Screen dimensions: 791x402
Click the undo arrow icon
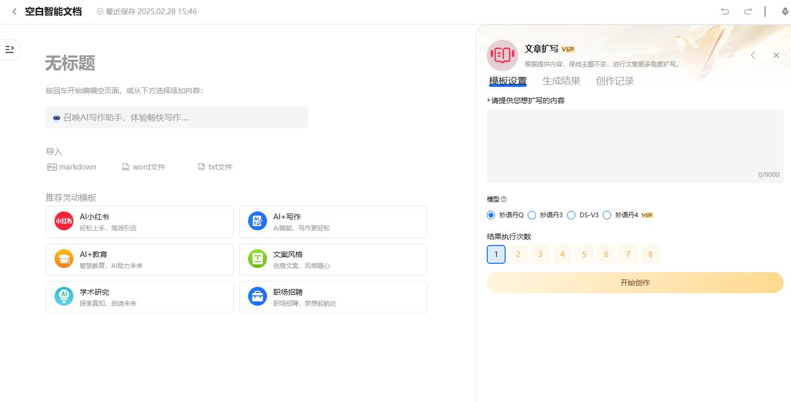725,12
